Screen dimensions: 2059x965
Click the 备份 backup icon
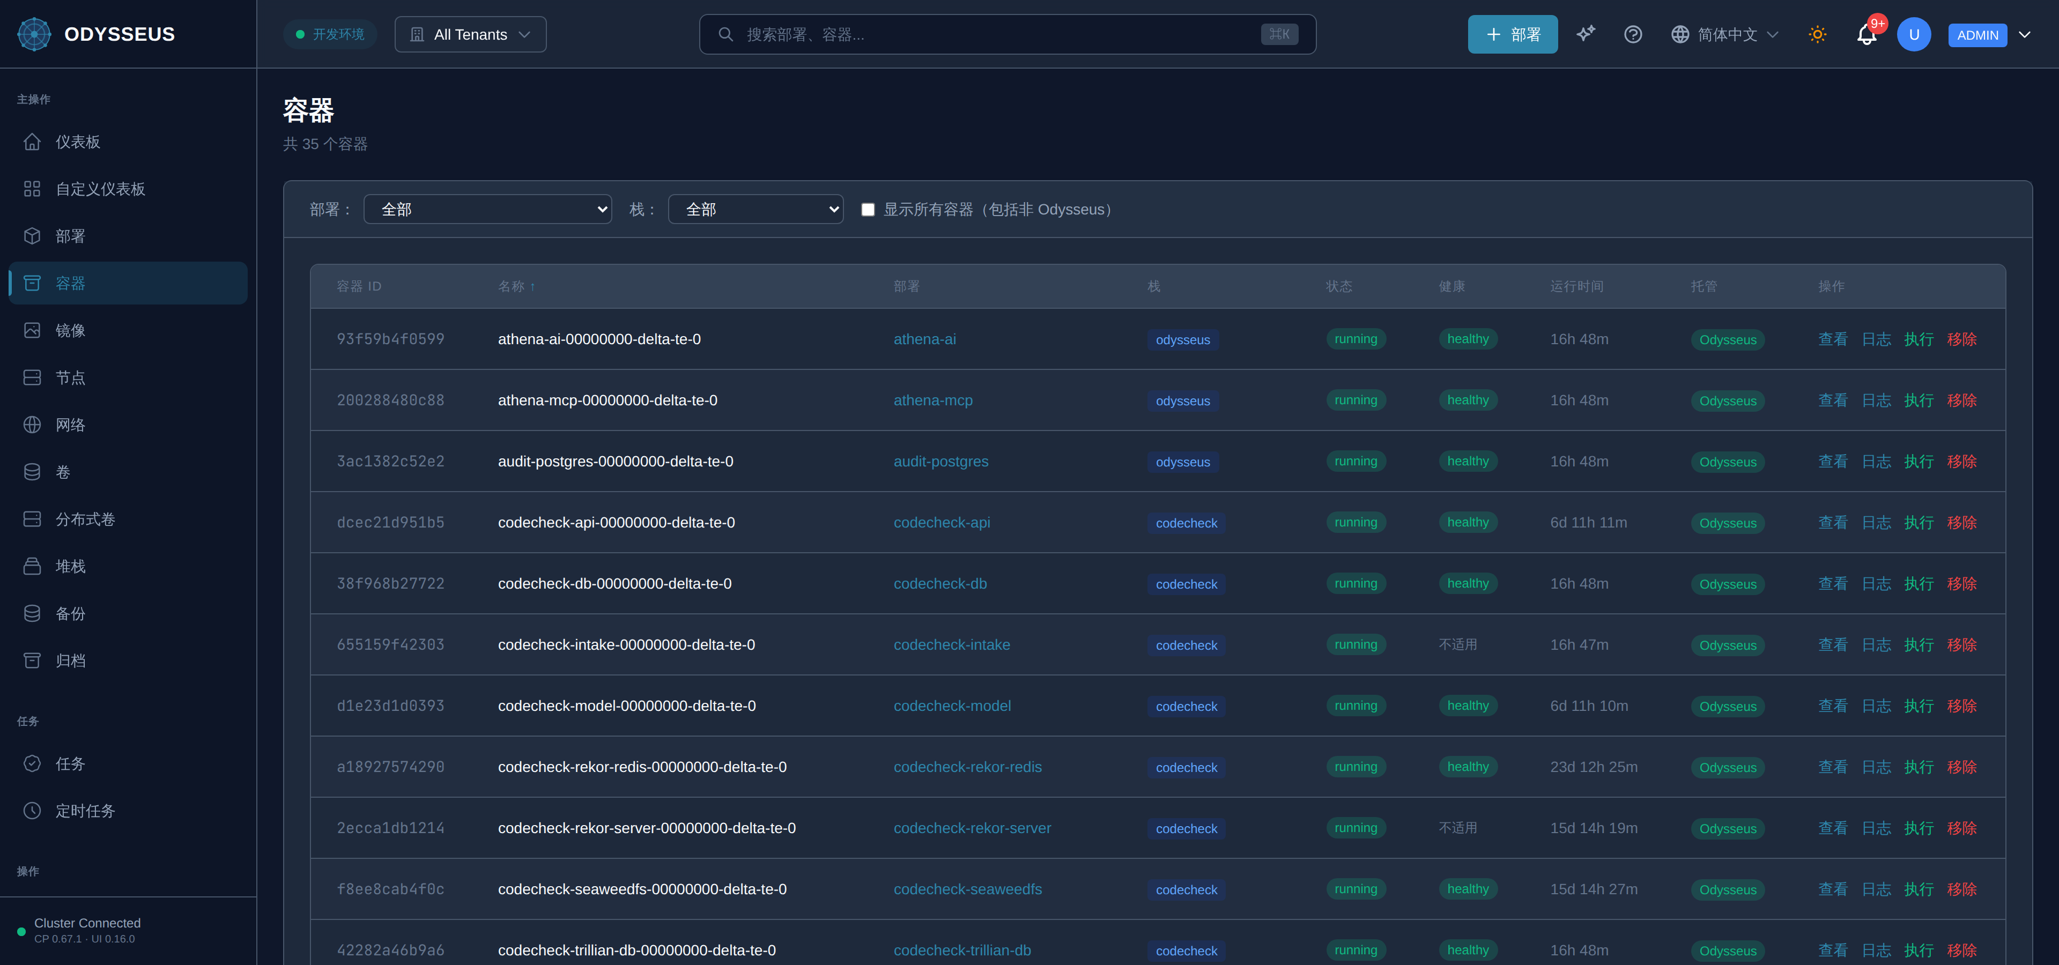point(32,613)
